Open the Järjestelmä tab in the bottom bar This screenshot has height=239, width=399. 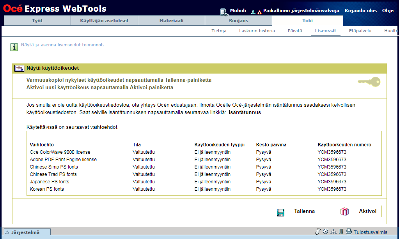pyautogui.click(x=27, y=232)
